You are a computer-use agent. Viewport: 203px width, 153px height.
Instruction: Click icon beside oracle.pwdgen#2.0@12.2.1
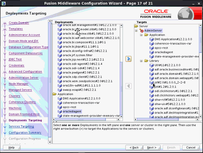[60, 73]
